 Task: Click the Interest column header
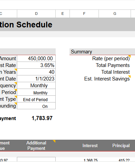coord(90,145)
